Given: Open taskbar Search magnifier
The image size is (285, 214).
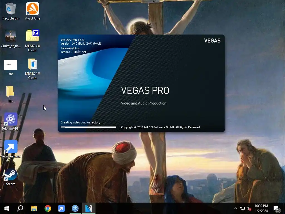Looking at the screenshot, I should pos(20,208).
